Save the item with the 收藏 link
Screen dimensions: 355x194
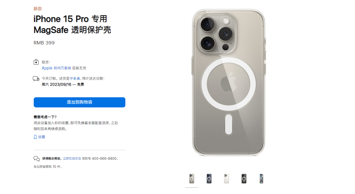(42, 137)
